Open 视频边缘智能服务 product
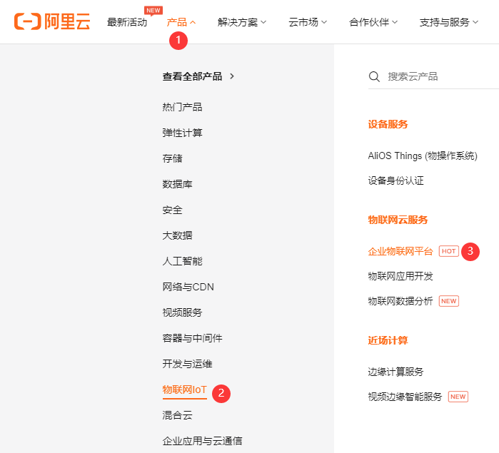The height and width of the screenshot is (453, 499). pos(405,397)
